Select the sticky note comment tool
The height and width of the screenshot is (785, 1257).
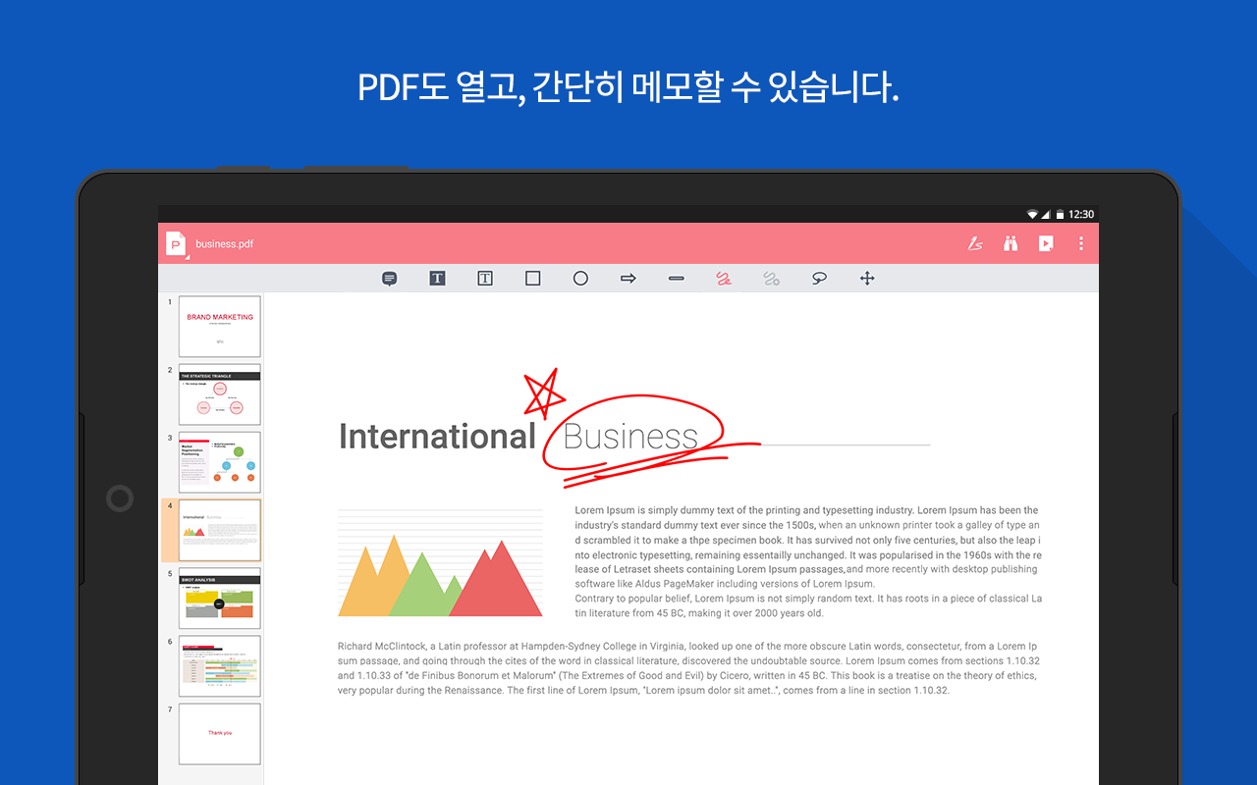tap(389, 279)
